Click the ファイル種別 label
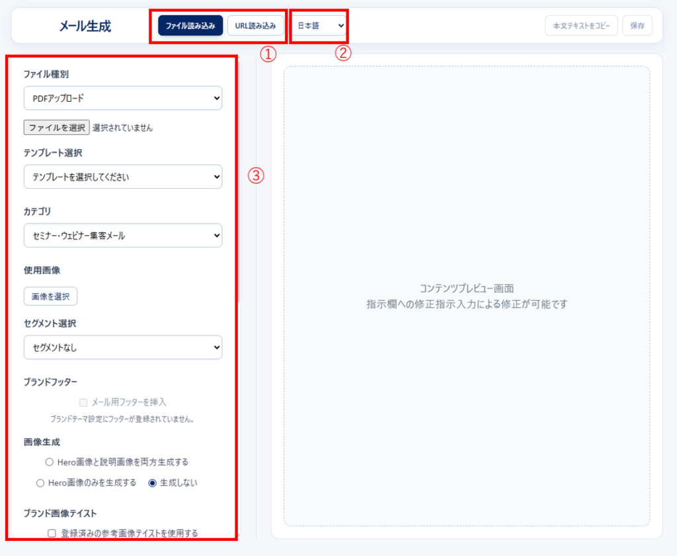 click(46, 74)
